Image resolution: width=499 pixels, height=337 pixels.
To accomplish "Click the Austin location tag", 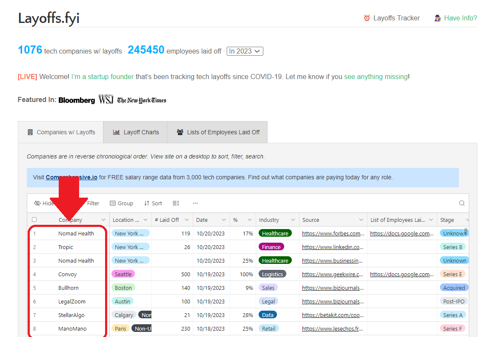I will 123,301.
